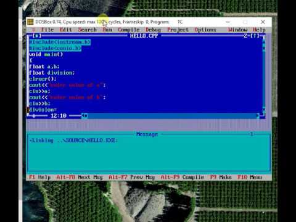
Task: Open the Search menu
Action: (x=87, y=30)
